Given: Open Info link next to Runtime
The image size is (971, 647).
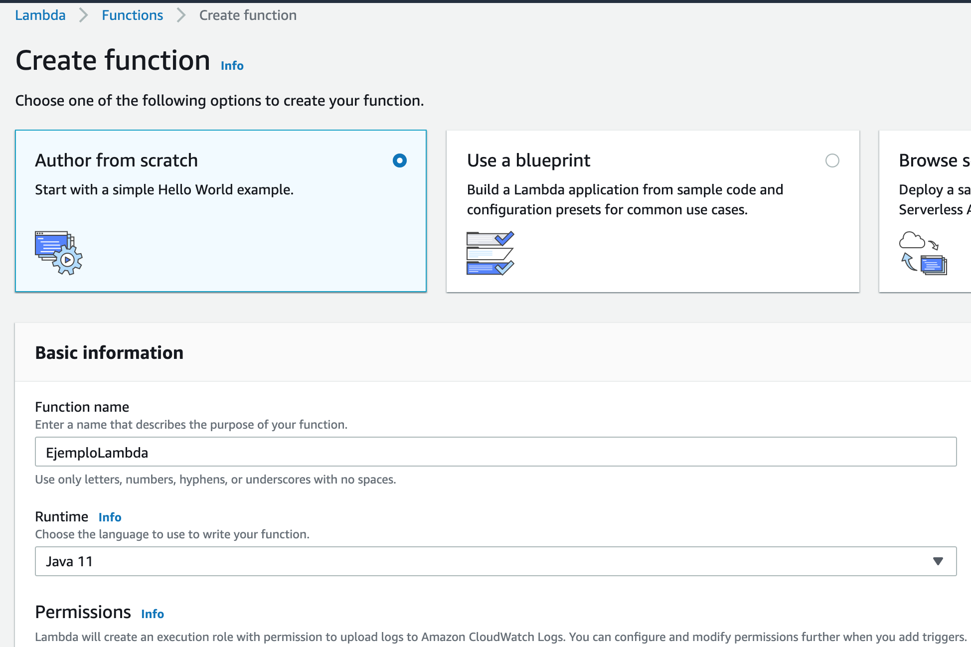Looking at the screenshot, I should [110, 517].
